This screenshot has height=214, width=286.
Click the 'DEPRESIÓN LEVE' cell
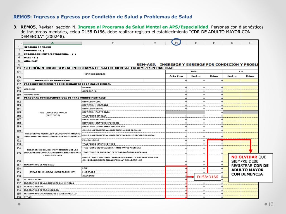pos(123,101)
